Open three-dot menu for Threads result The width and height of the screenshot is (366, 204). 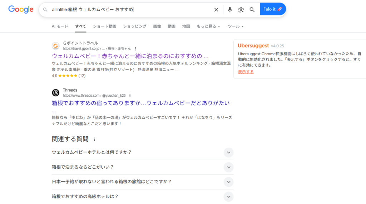coord(130,96)
